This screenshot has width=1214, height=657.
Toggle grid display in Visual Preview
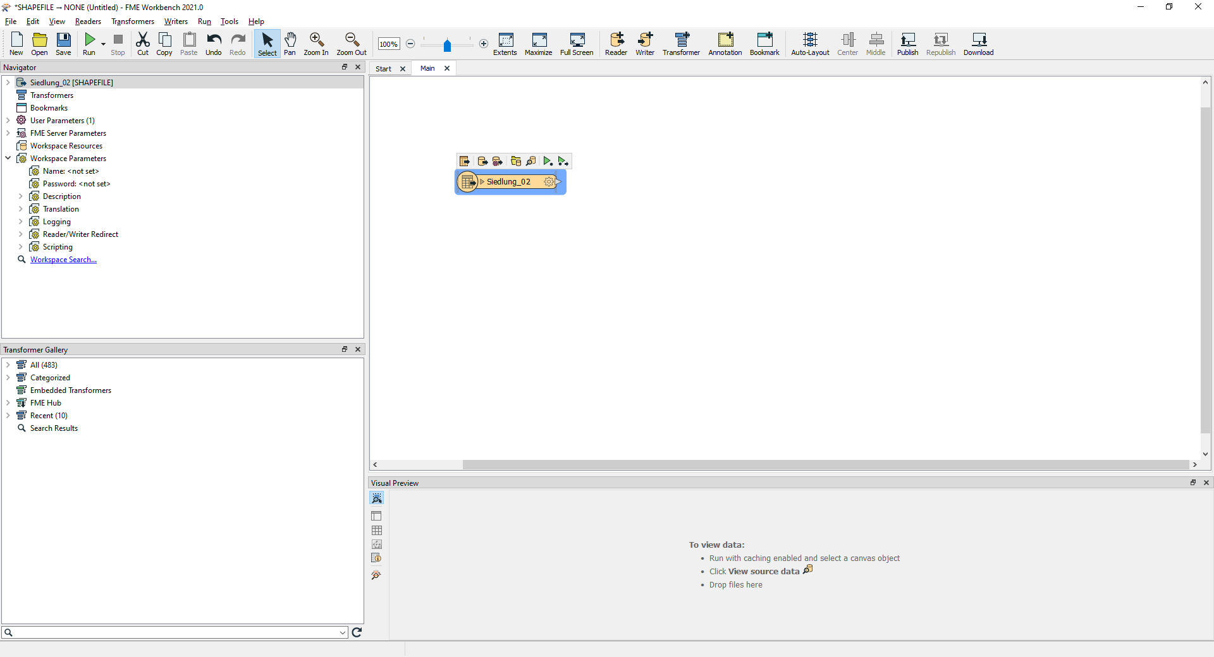(377, 531)
